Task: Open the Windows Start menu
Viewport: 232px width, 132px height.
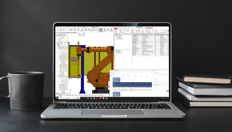Action: pyautogui.click(x=57, y=98)
